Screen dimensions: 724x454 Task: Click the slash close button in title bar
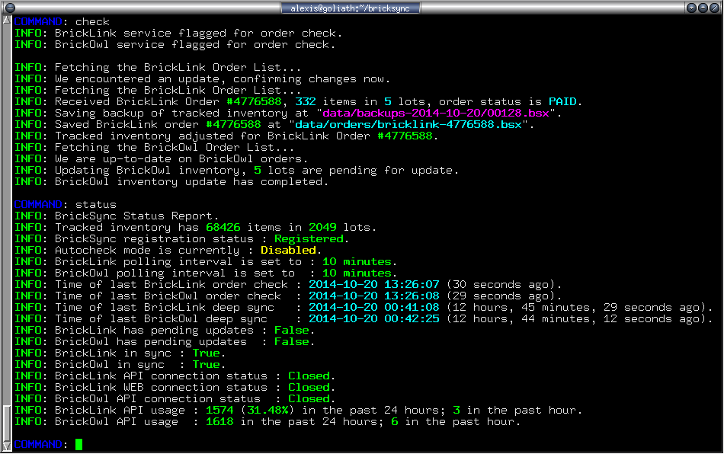click(716, 8)
